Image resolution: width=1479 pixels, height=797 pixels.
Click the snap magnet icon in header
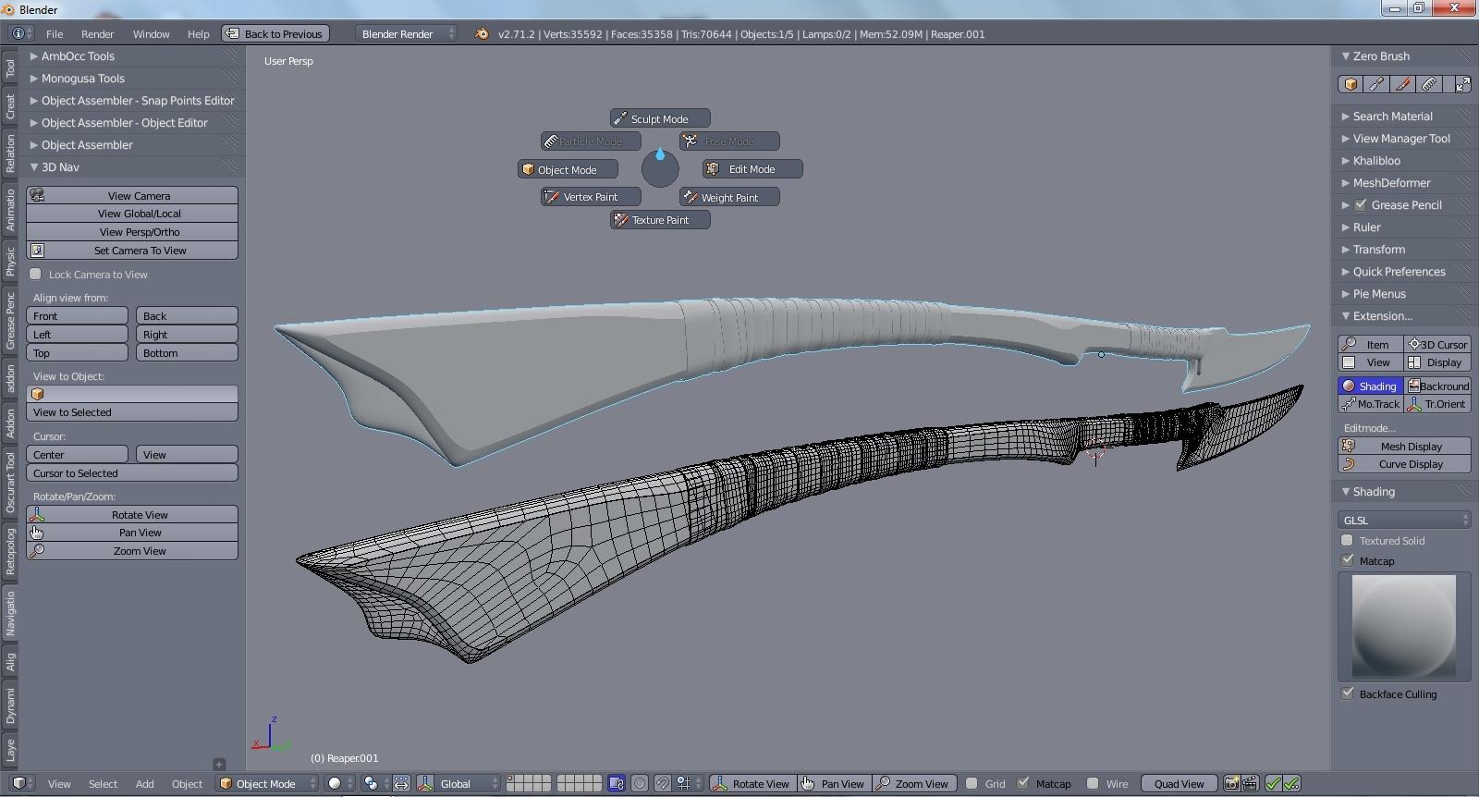tap(663, 783)
